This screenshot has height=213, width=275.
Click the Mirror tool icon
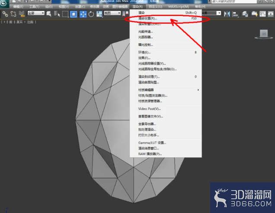(227, 14)
